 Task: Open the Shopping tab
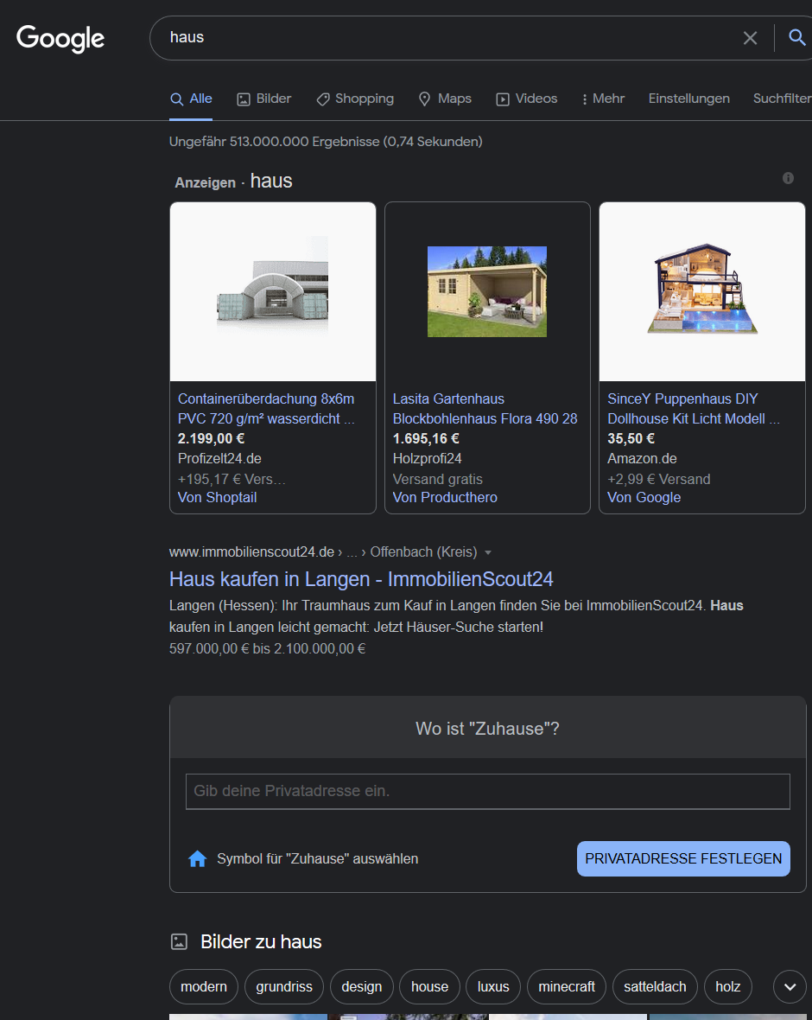[355, 99]
